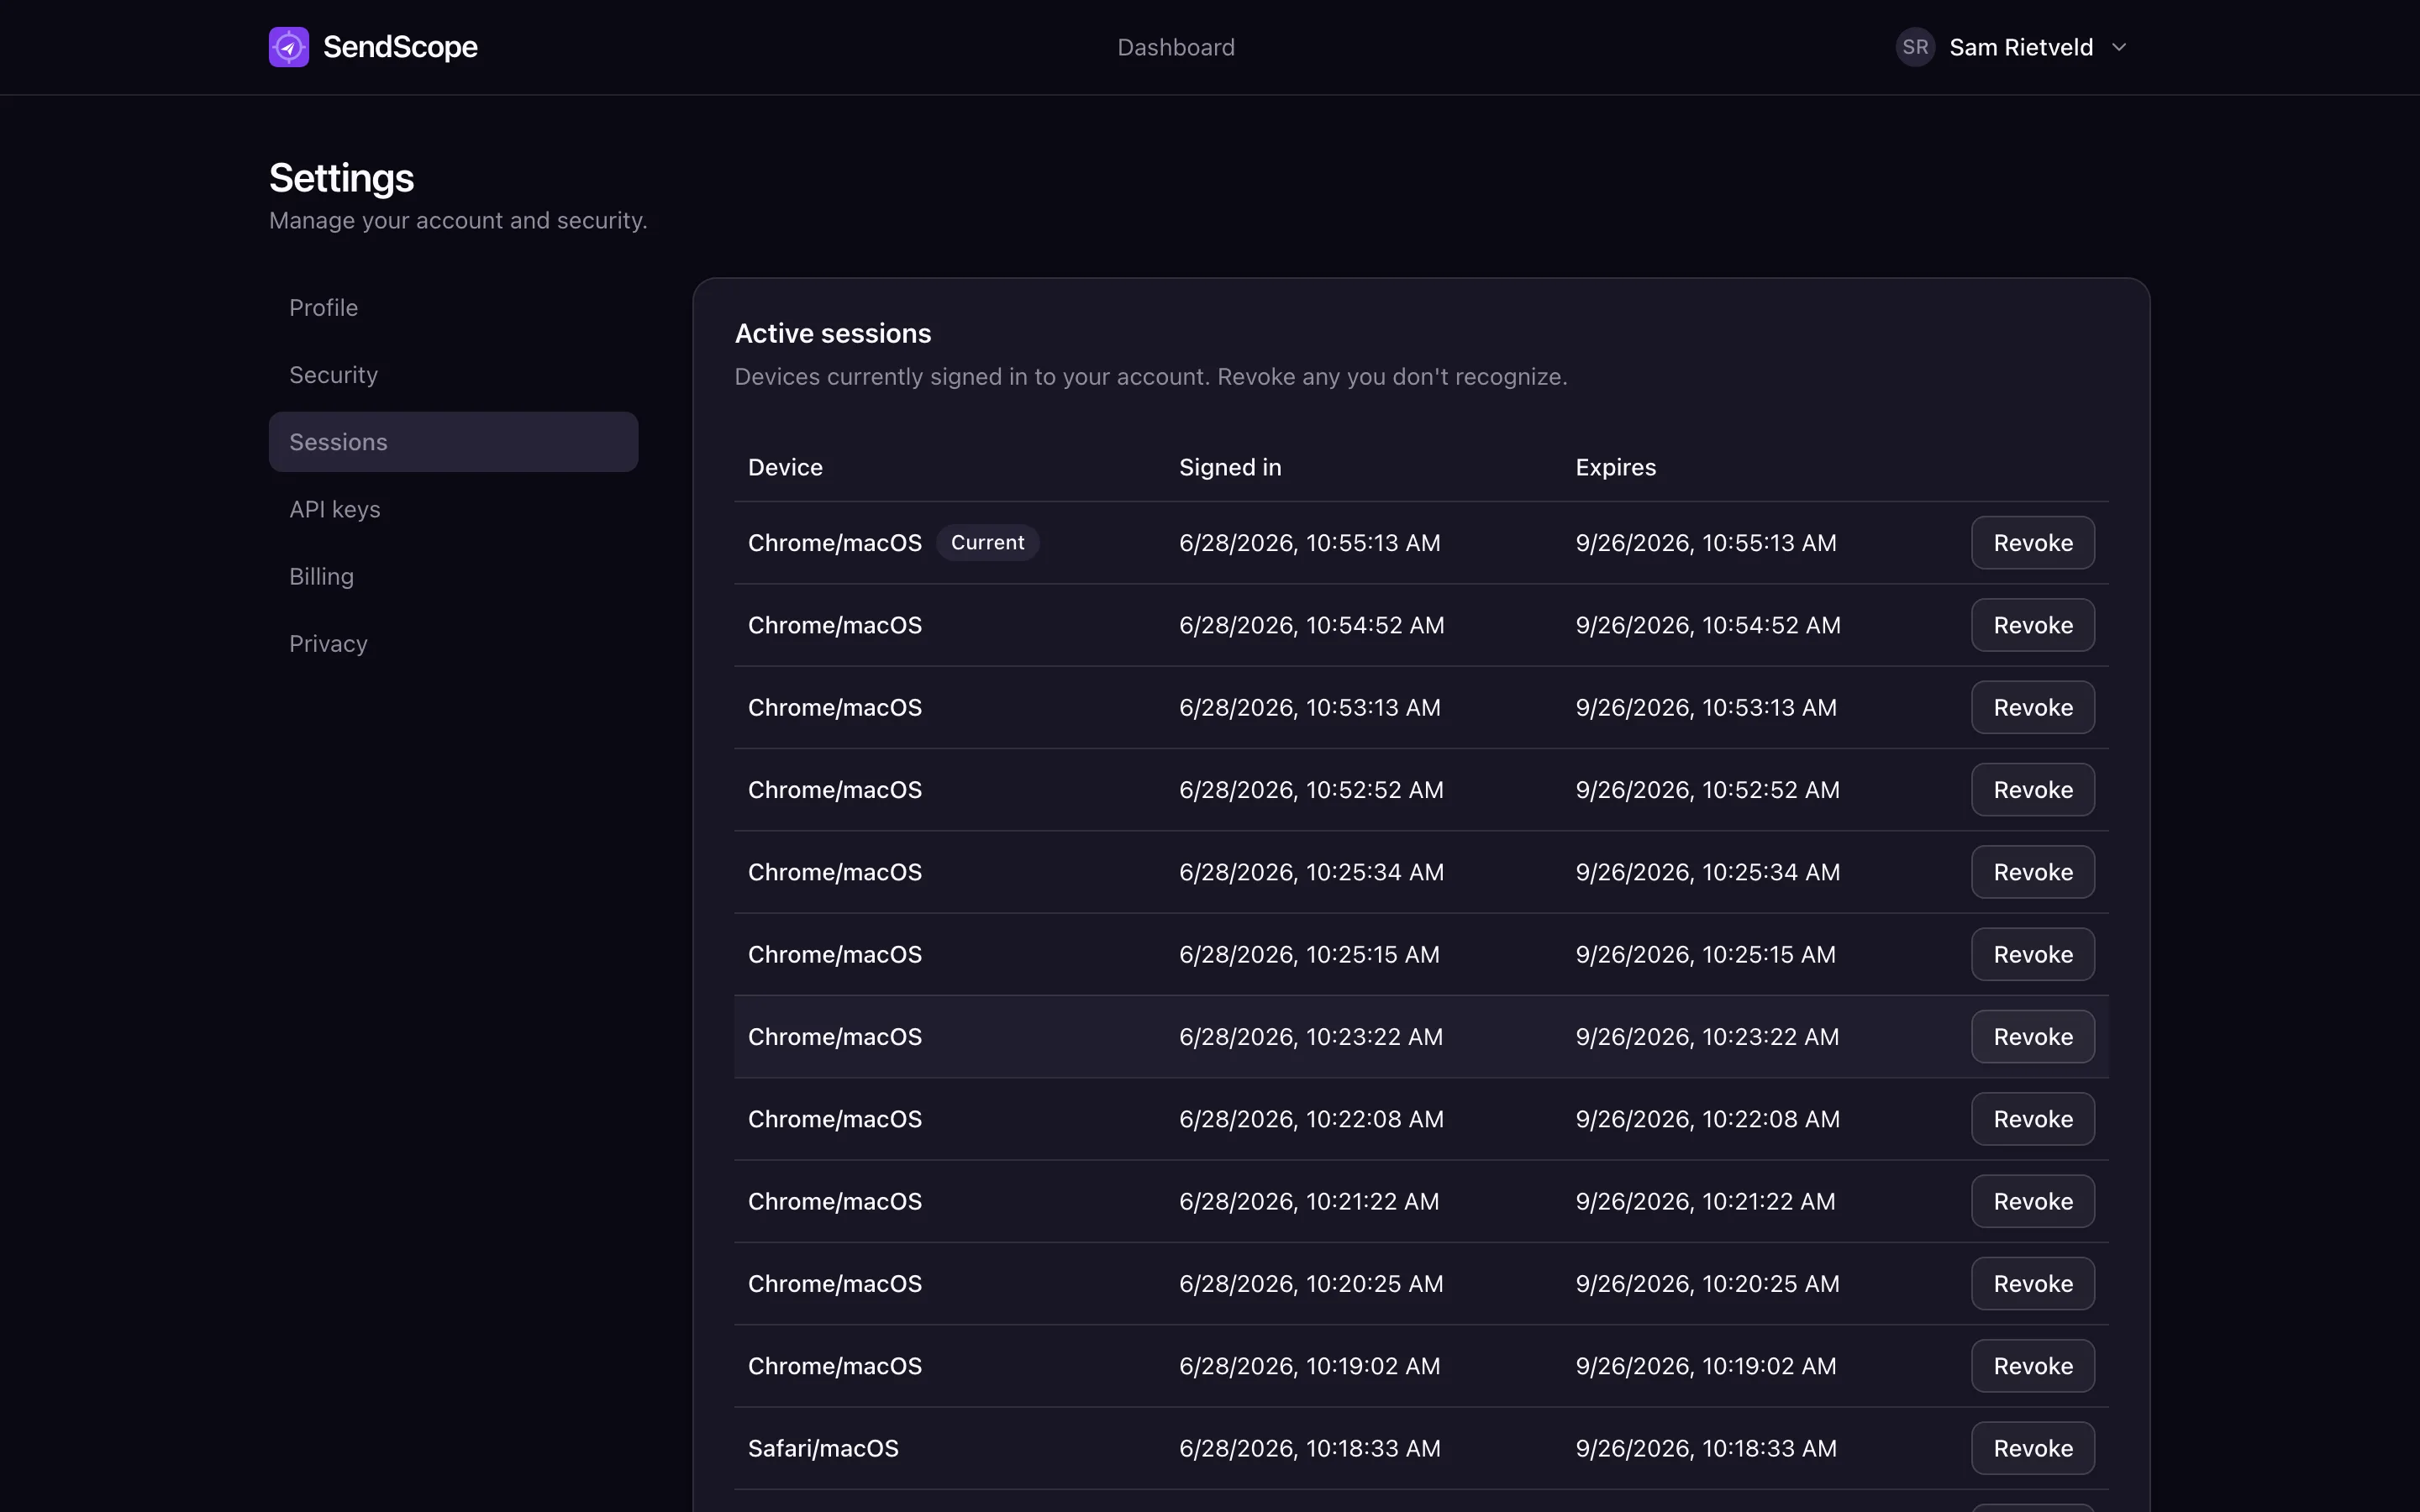2420x1512 pixels.
Task: Revoke the session signed in 10:53:13 AM
Action: coord(2032,707)
